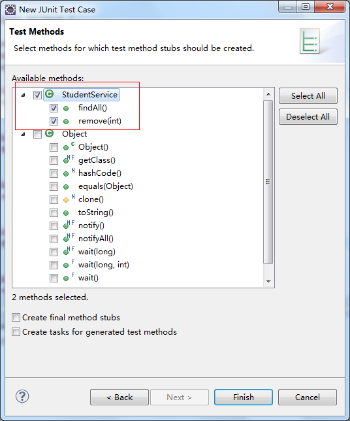350x421 pixels.
Task: Click the Object class icon
Action: [x=50, y=133]
